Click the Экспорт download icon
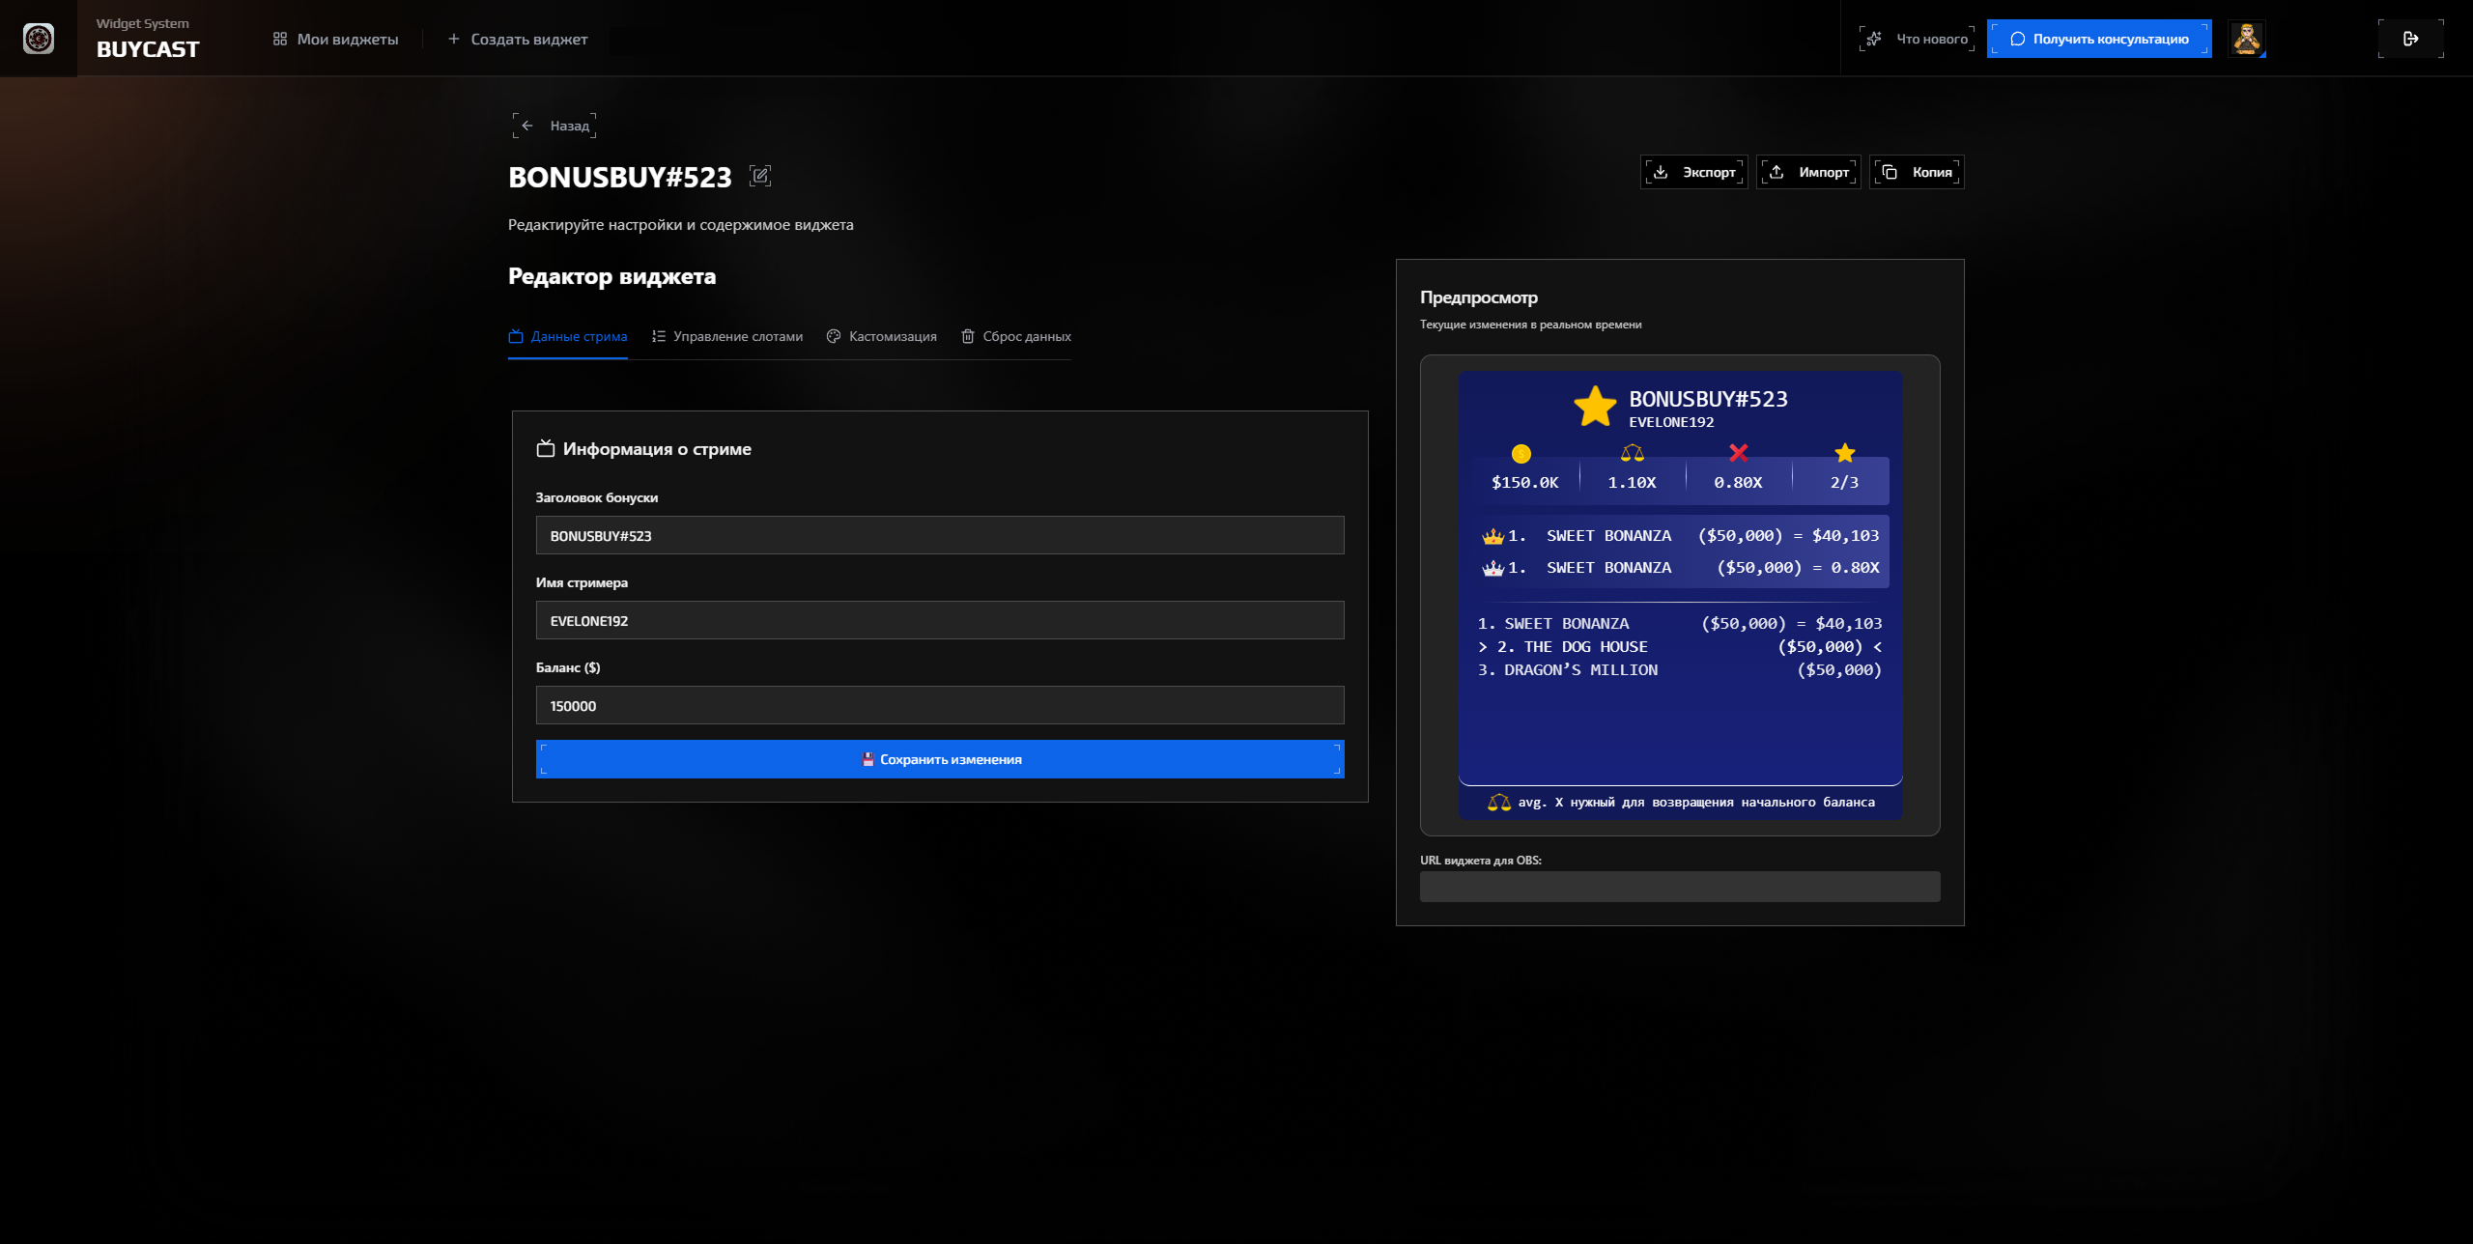Viewport: 2473px width, 1244px height. [1662, 171]
